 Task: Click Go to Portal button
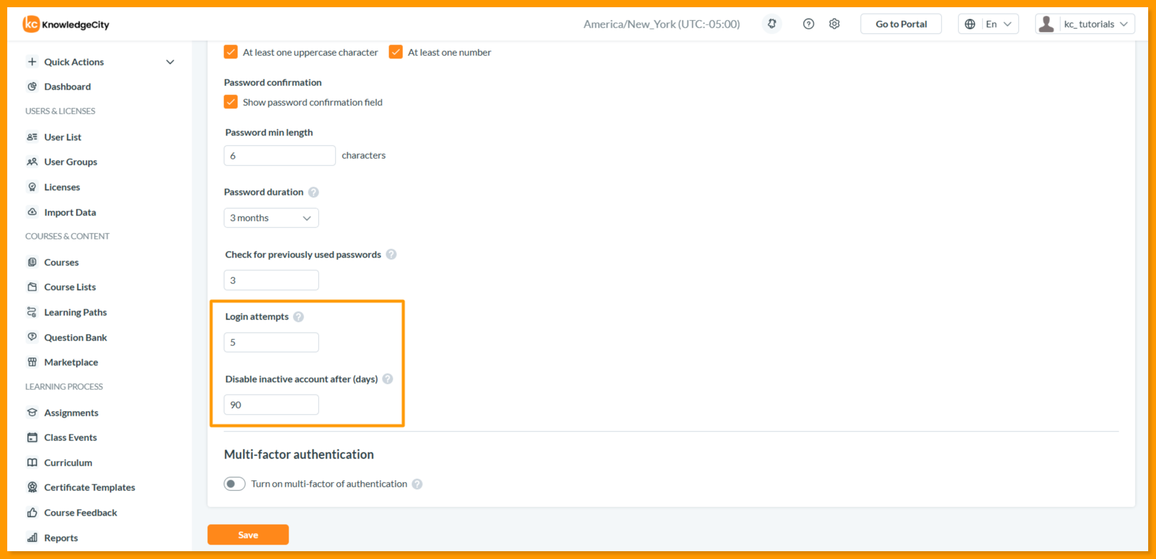[901, 24]
